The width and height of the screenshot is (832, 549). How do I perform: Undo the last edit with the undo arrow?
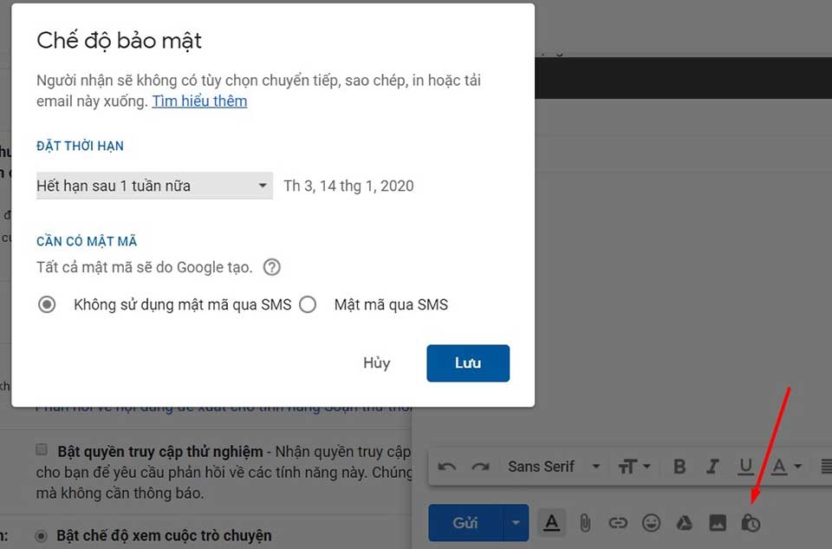pos(445,466)
